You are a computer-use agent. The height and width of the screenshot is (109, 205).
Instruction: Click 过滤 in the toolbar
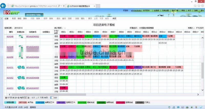(x=6, y=19)
